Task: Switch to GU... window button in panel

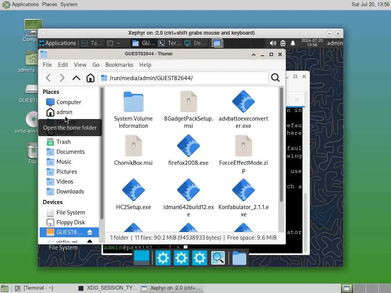Action: tap(144, 43)
